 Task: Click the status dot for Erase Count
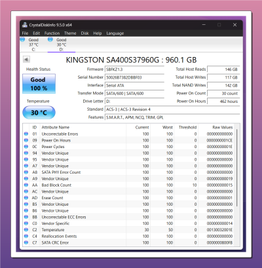(x=26, y=198)
